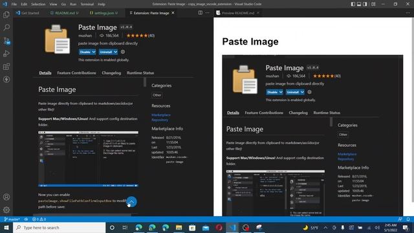Split the editor right icon
The width and height of the screenshot is (414, 233).
click(201, 13)
